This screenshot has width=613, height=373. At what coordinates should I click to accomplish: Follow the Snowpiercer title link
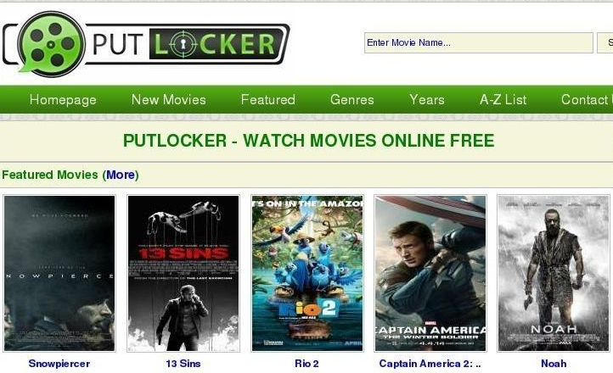[x=59, y=364]
